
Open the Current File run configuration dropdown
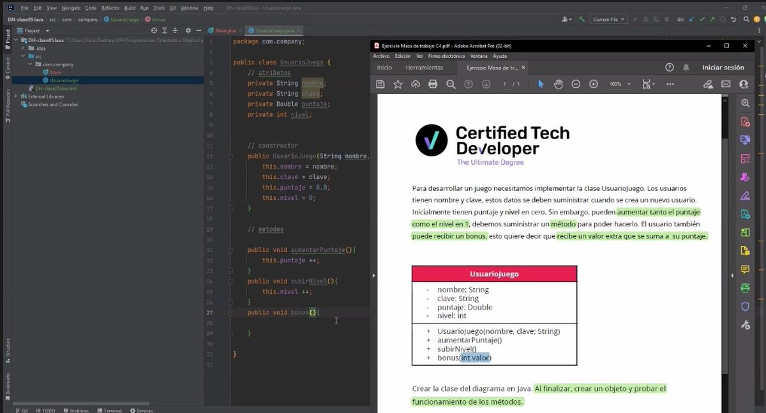609,20
